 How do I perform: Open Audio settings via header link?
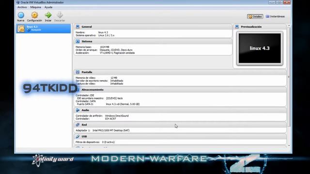(x=85, y=110)
